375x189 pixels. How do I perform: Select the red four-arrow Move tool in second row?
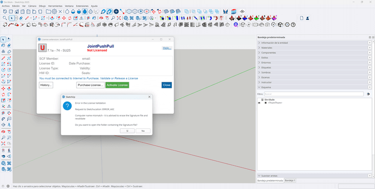click(64, 18)
